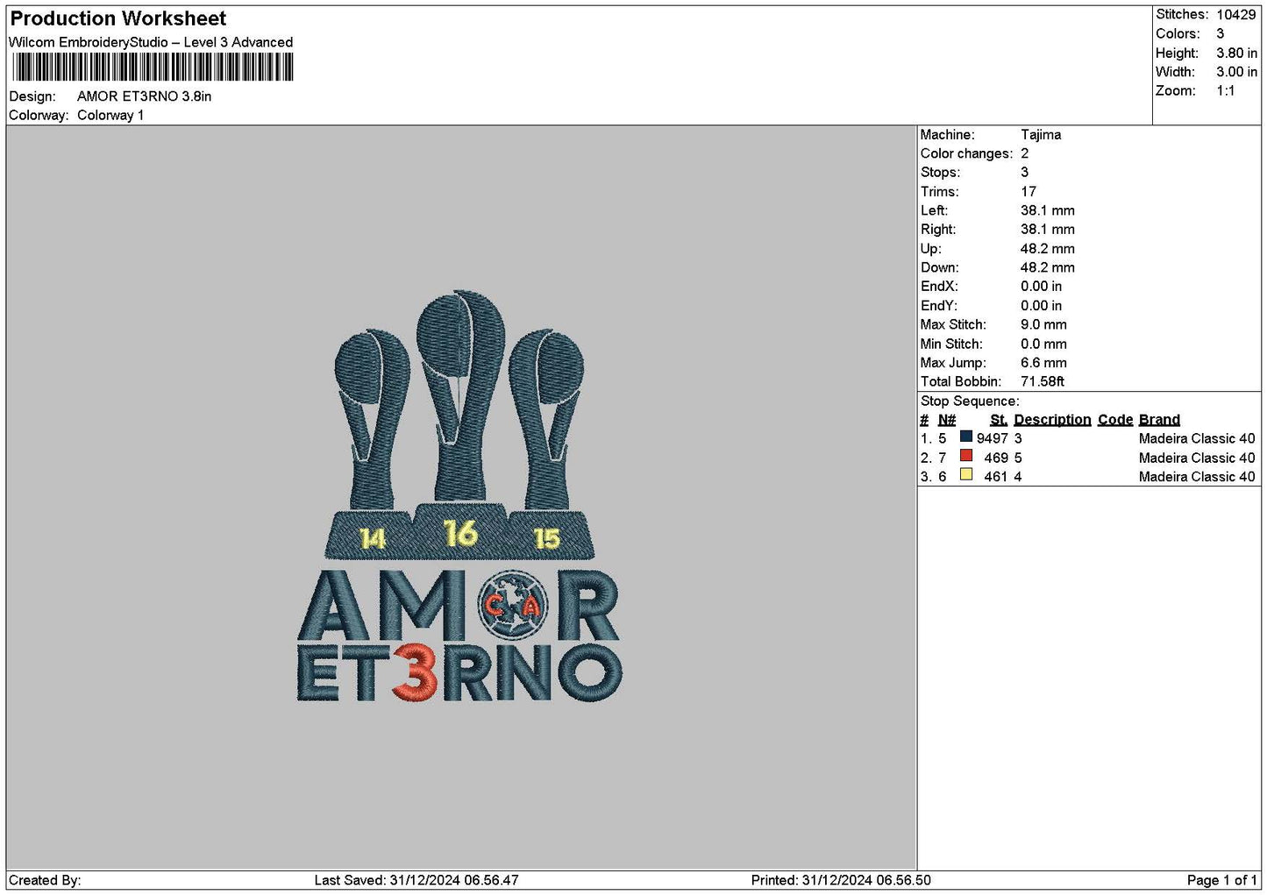This screenshot has width=1267, height=895.
Task: Click the 'Created By:' footer label
Action: [x=45, y=881]
